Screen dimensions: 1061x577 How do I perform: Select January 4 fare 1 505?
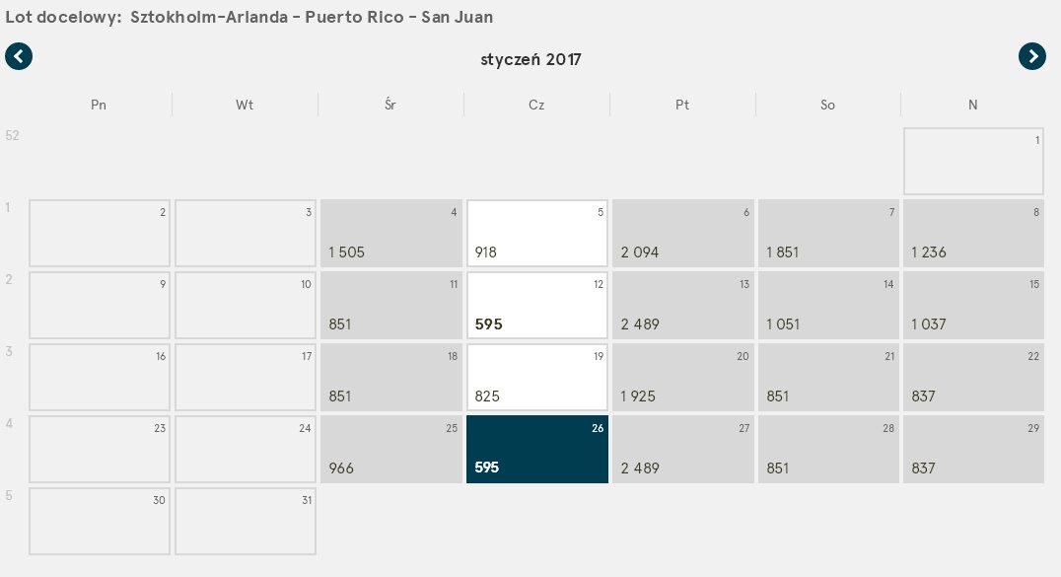(x=391, y=233)
